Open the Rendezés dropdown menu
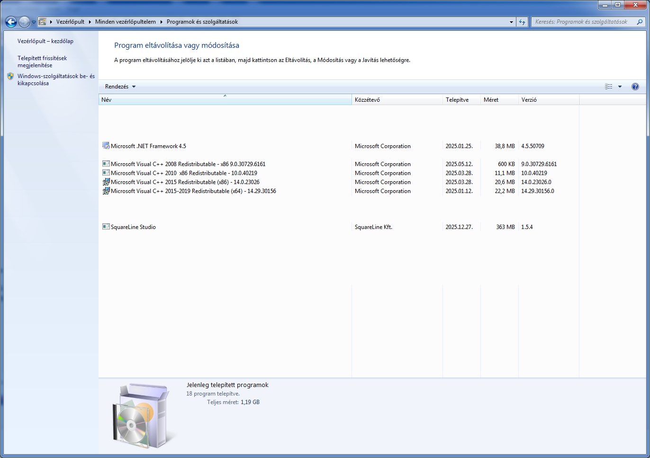The image size is (650, 458). point(120,87)
